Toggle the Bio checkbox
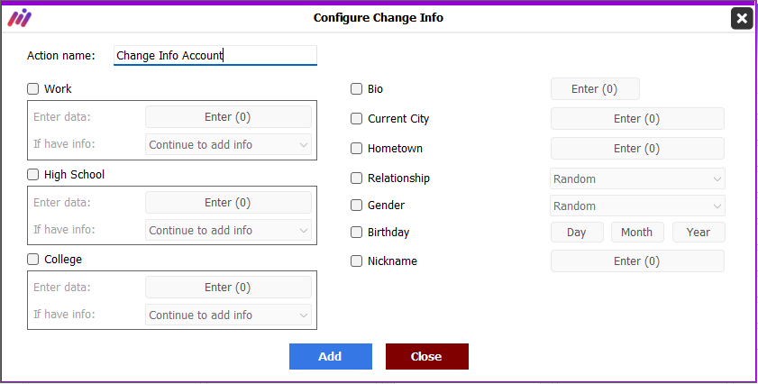The width and height of the screenshot is (758, 384). (x=356, y=89)
